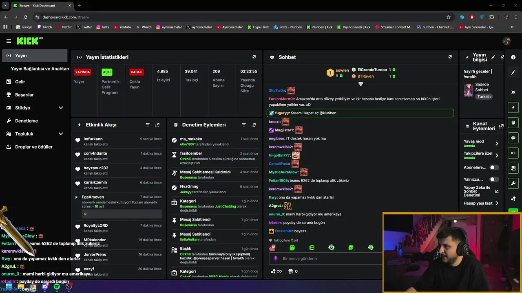
Task: Open Yavaş mod options chevron
Action: [497, 143]
